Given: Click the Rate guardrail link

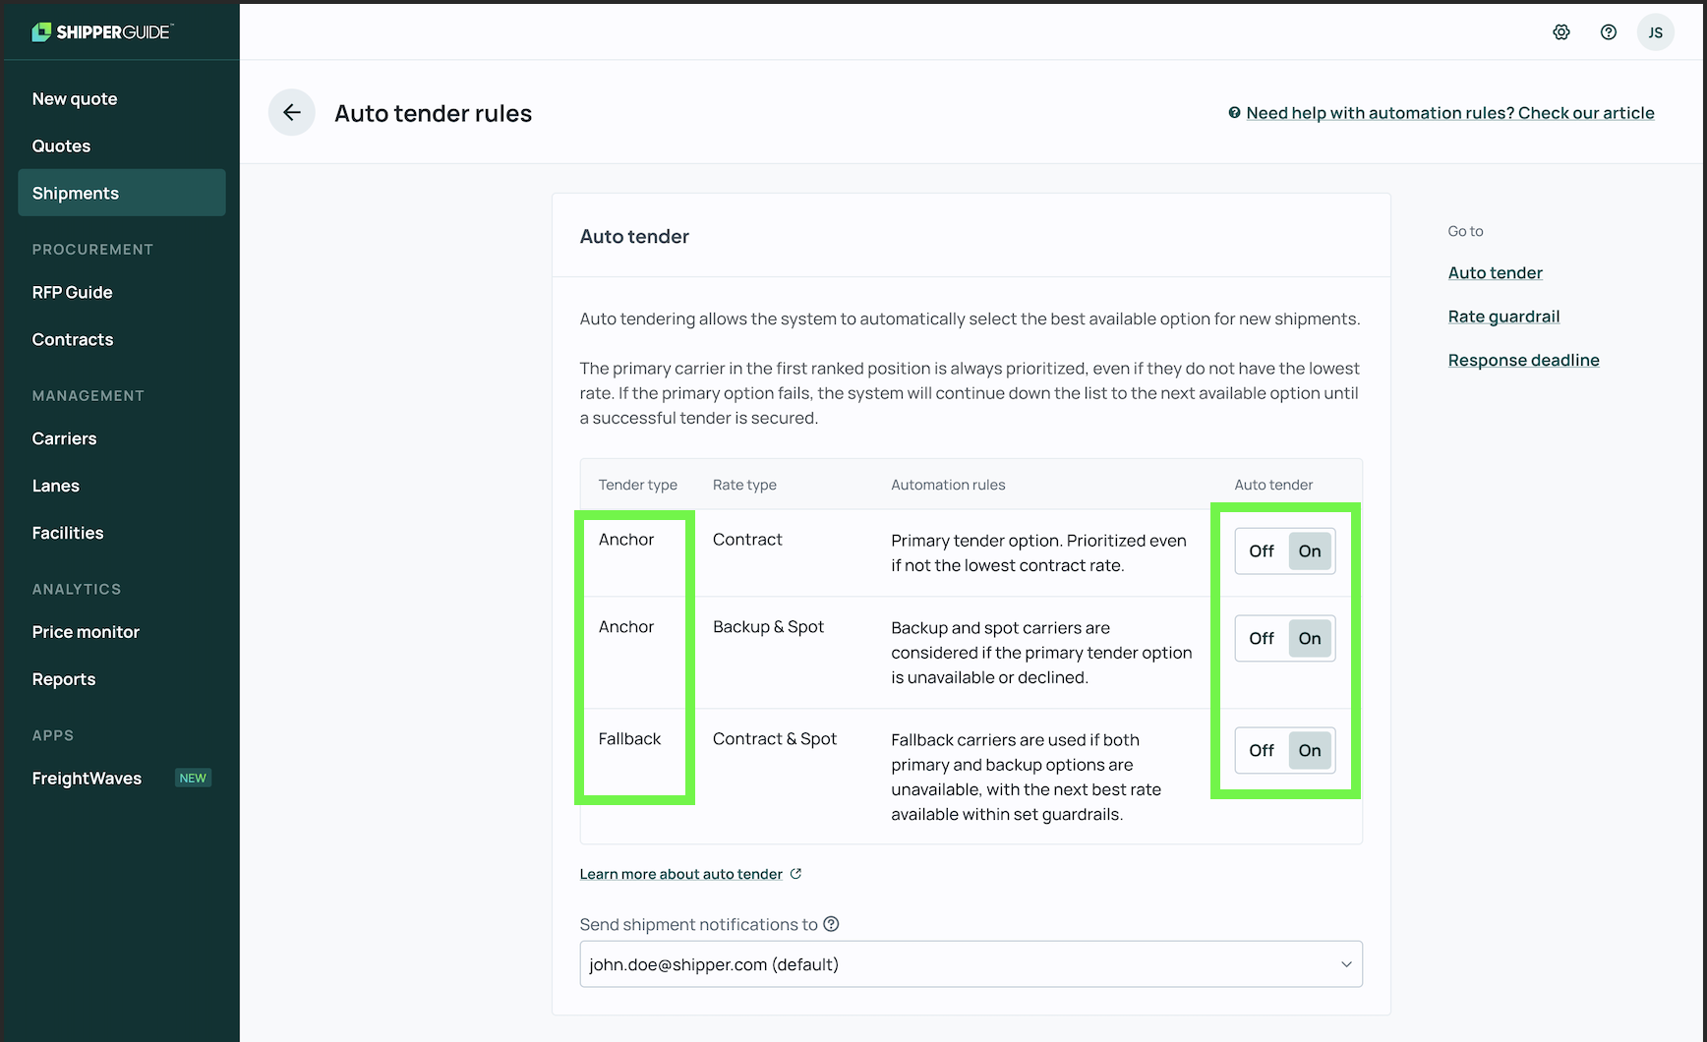Looking at the screenshot, I should (1503, 316).
